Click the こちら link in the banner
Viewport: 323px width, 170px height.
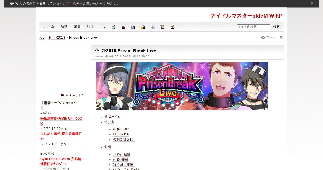coord(71,4)
